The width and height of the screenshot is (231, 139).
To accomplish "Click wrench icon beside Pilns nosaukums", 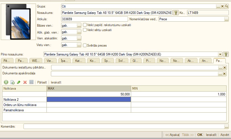I will point(226,54).
